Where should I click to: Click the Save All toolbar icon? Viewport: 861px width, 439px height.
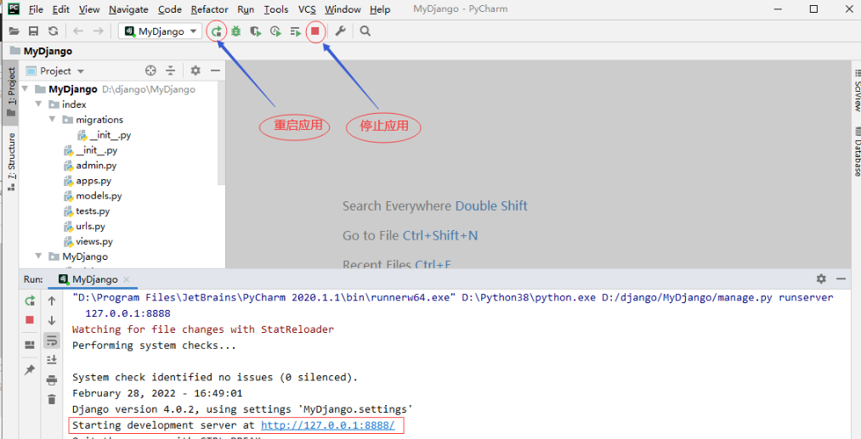[33, 31]
